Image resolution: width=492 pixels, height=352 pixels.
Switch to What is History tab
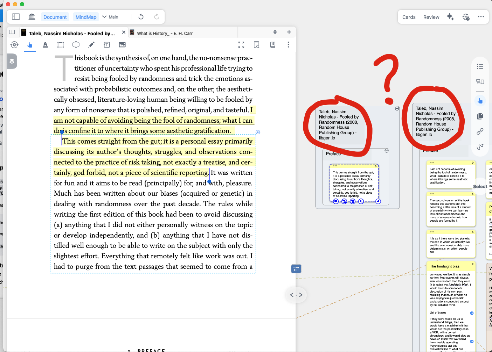165,33
